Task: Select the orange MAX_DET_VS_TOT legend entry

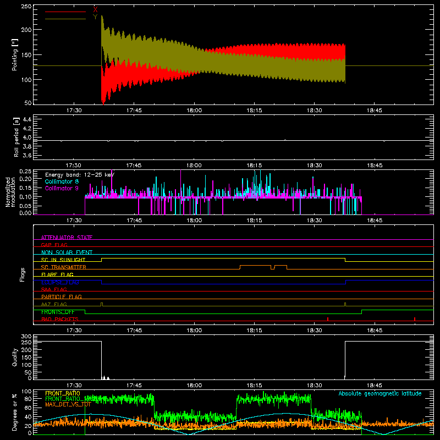Action: point(68,404)
